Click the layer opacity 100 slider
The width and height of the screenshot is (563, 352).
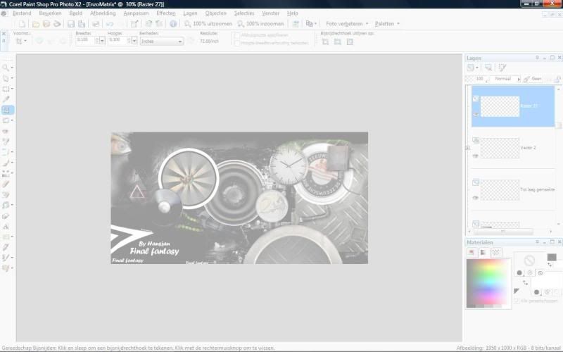coord(478,79)
